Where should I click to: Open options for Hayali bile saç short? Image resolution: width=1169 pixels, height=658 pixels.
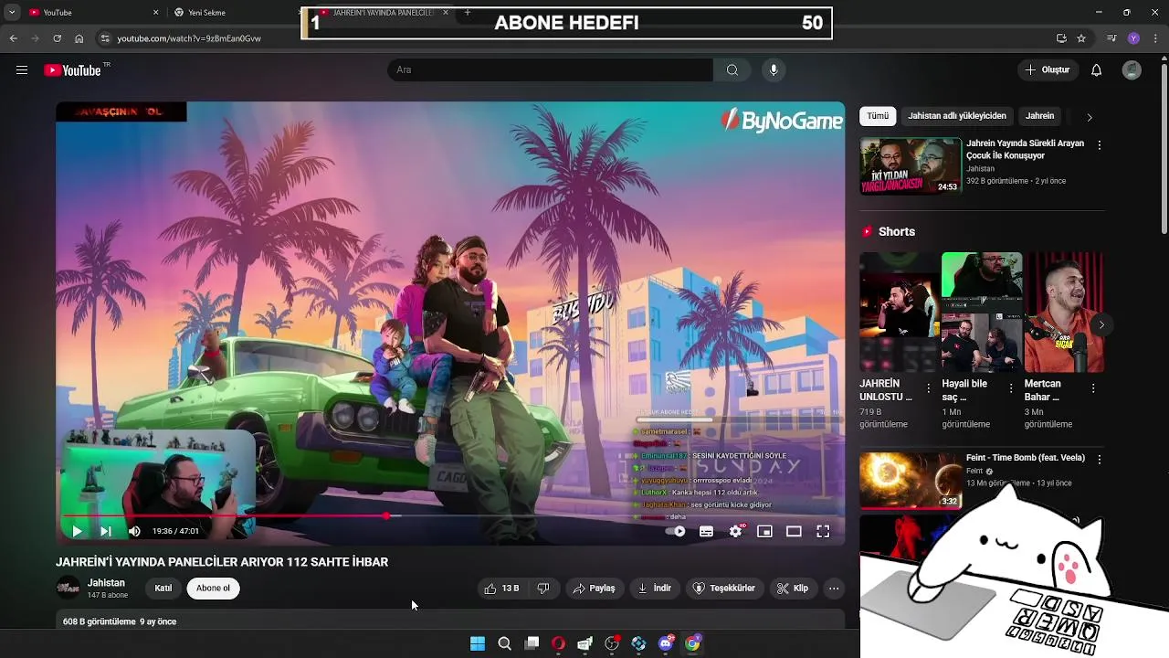(1011, 388)
